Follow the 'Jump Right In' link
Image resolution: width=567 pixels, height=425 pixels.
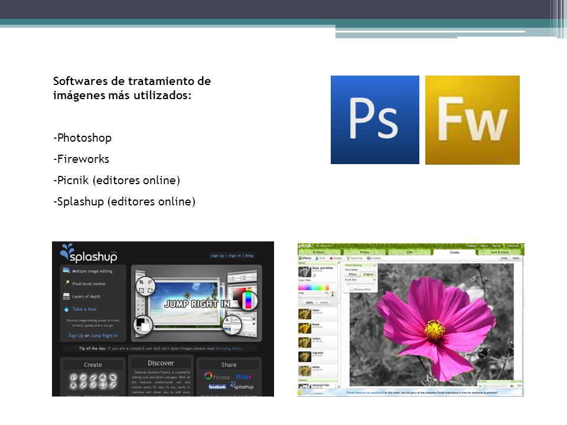104,335
